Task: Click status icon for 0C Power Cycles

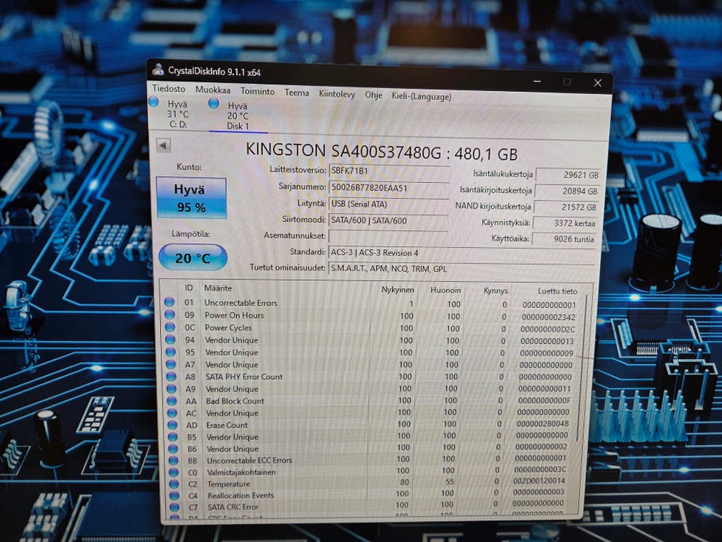Action: [171, 327]
